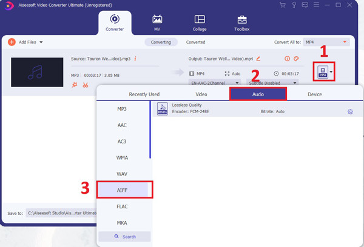Open the scissors cut tool

pyautogui.click(x=86, y=85)
